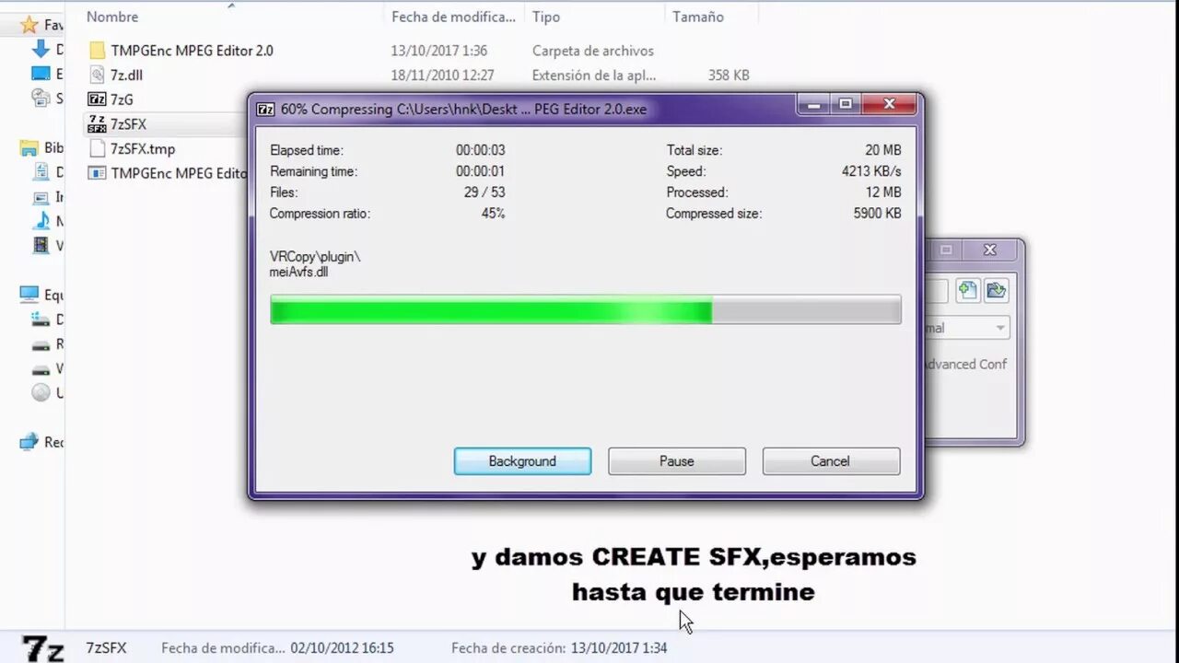Viewport: 1179px width, 663px height.
Task: Click the browse output folder icon
Action: coord(997,290)
